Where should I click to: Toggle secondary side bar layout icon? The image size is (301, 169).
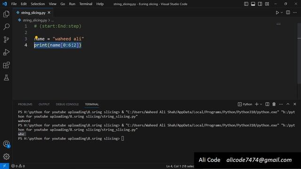[260, 4]
